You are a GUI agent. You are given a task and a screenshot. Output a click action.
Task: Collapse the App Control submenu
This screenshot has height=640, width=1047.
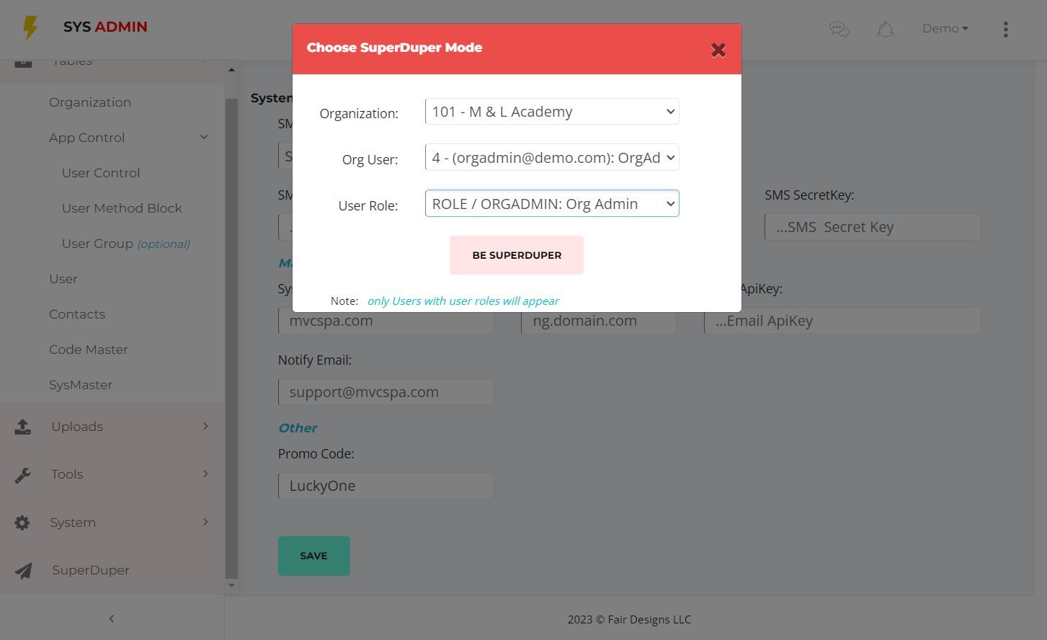click(204, 138)
